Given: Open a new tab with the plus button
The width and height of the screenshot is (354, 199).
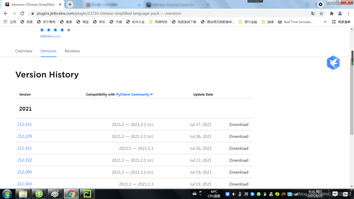Looking at the screenshot, I should pos(70,4).
